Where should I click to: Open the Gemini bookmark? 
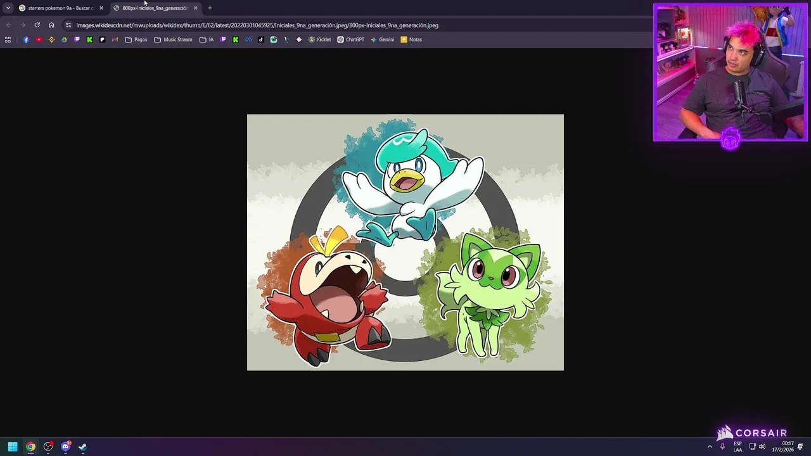click(x=382, y=39)
